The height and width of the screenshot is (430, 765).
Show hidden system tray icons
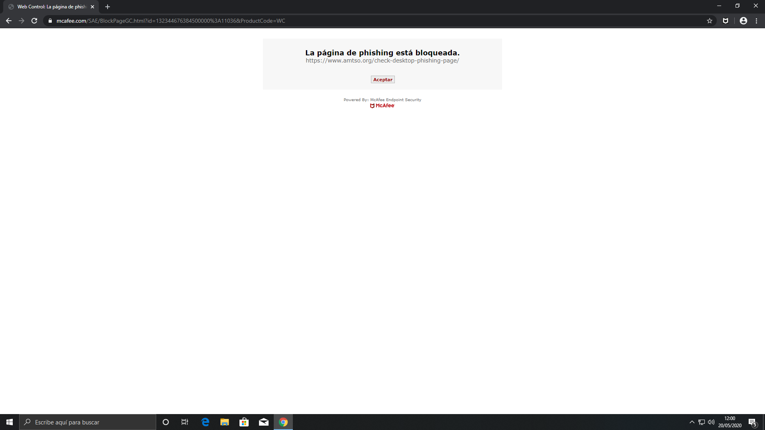[692, 422]
